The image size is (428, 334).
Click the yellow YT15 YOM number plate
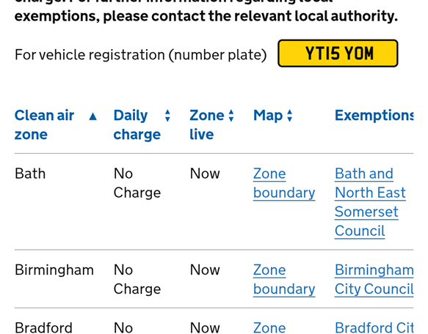338,53
